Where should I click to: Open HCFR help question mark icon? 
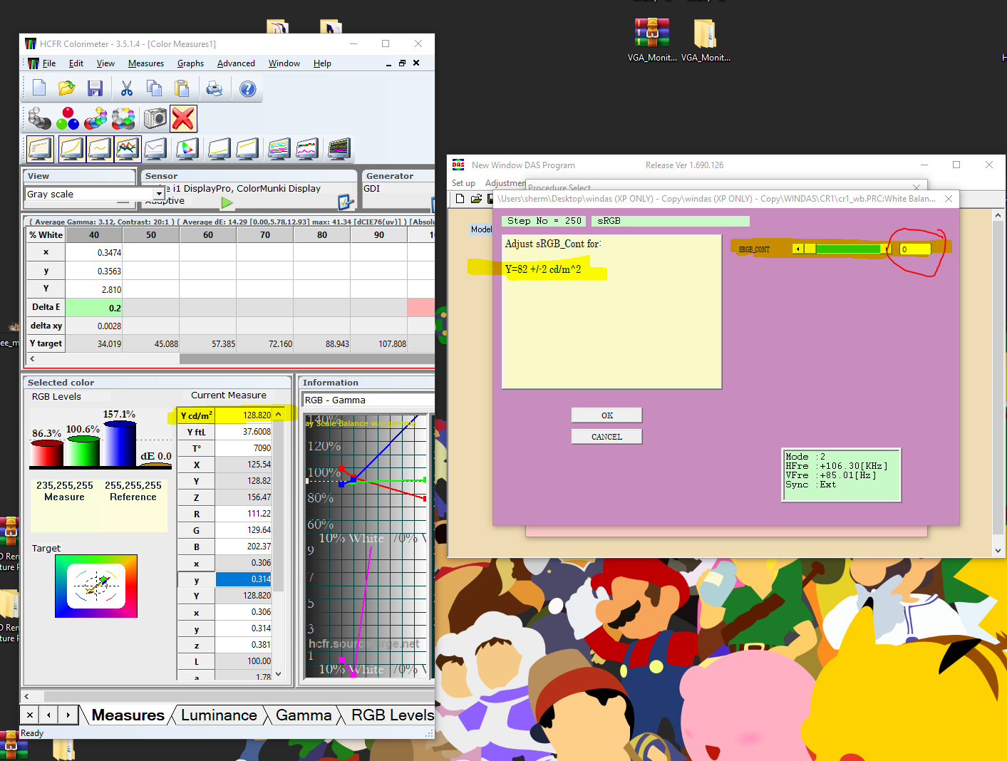(x=247, y=88)
